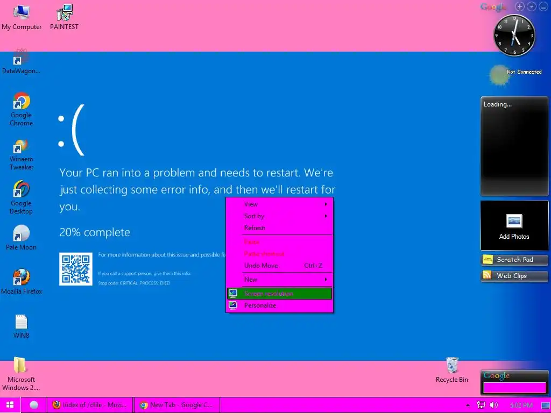Select Personalize from context menu
The height and width of the screenshot is (413, 551).
pyautogui.click(x=279, y=305)
